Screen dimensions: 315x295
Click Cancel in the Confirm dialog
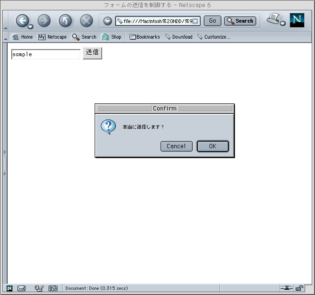coord(177,146)
